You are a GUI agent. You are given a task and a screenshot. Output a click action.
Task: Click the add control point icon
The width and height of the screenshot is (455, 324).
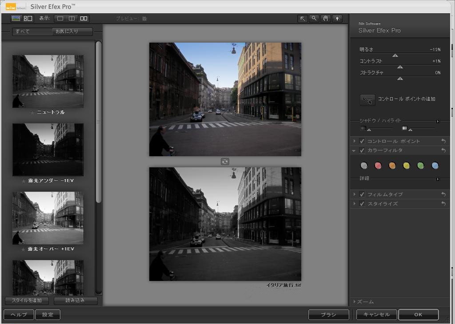point(367,100)
